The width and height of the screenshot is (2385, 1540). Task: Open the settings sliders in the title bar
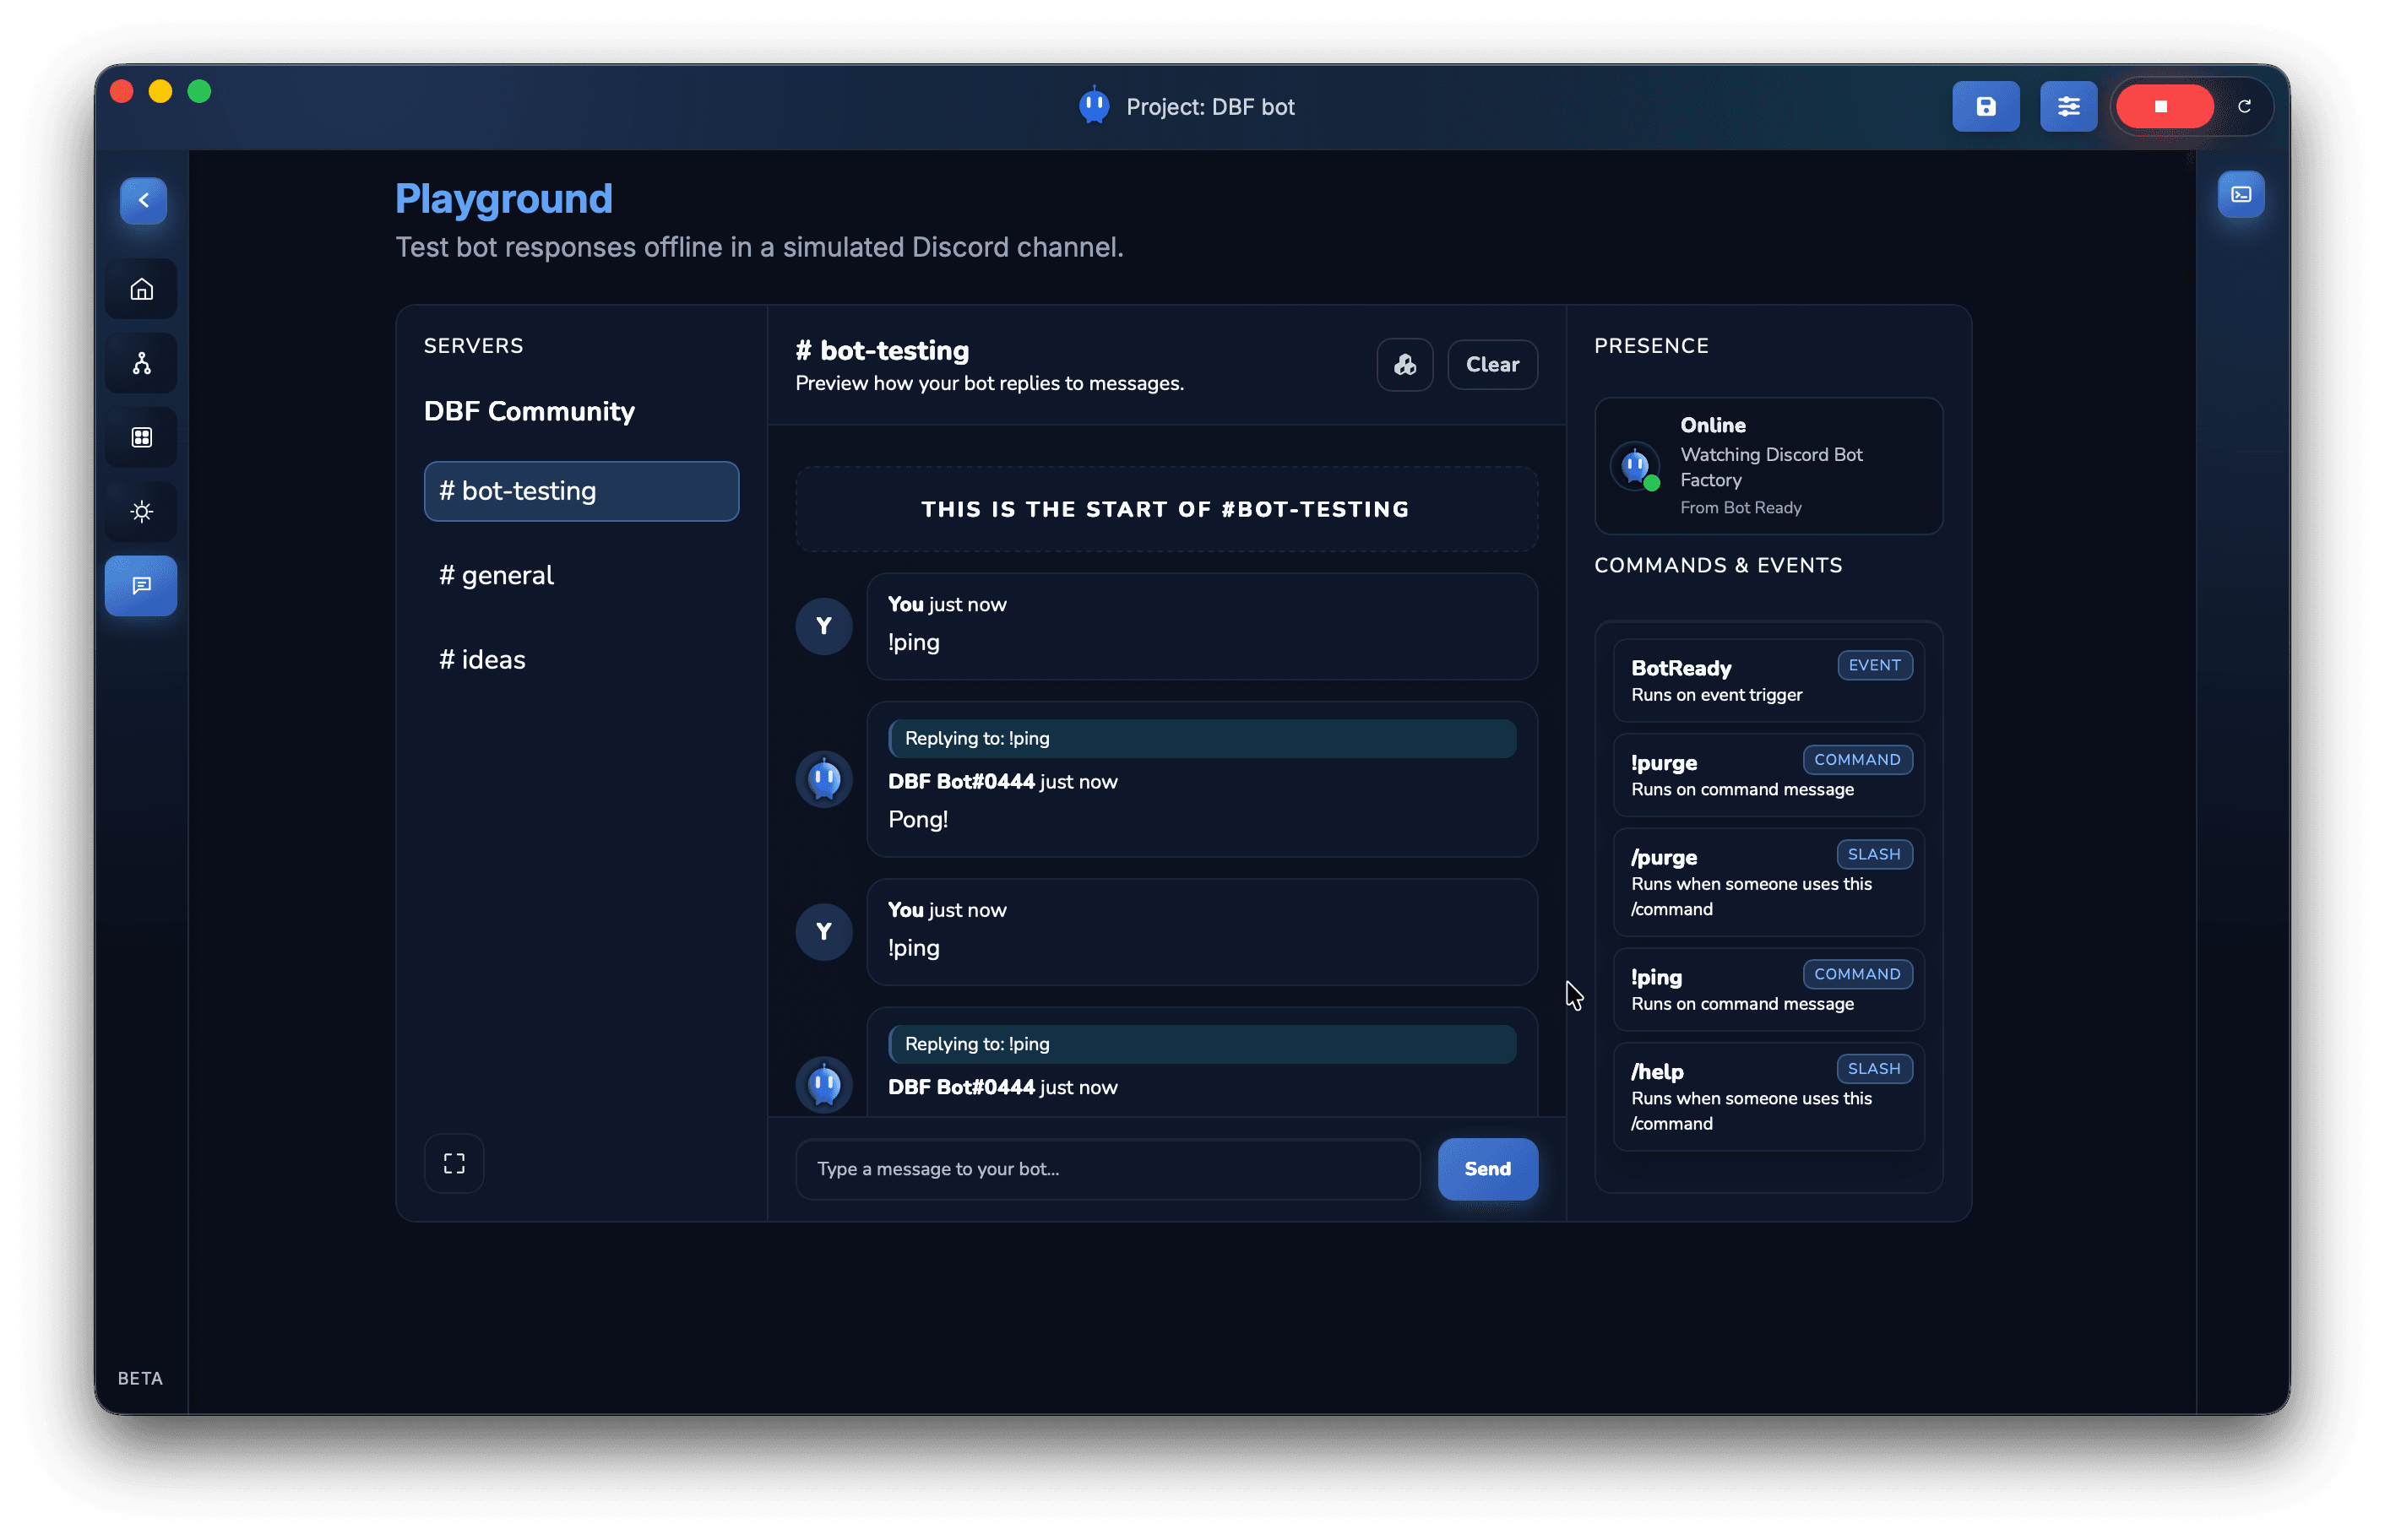[2068, 106]
